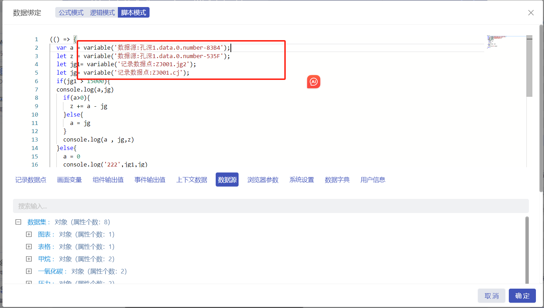Click the data tree panel scrollbar
Screen dimensions: 544x308
pos(527,250)
